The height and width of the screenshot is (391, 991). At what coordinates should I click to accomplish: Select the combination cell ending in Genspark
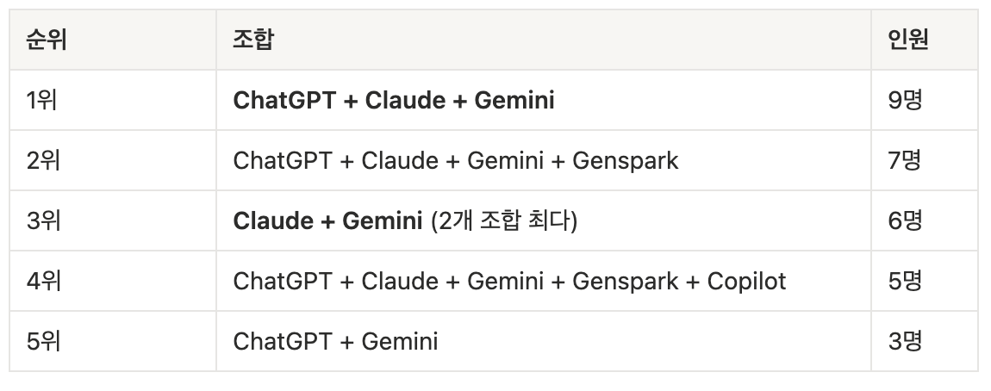tap(456, 161)
